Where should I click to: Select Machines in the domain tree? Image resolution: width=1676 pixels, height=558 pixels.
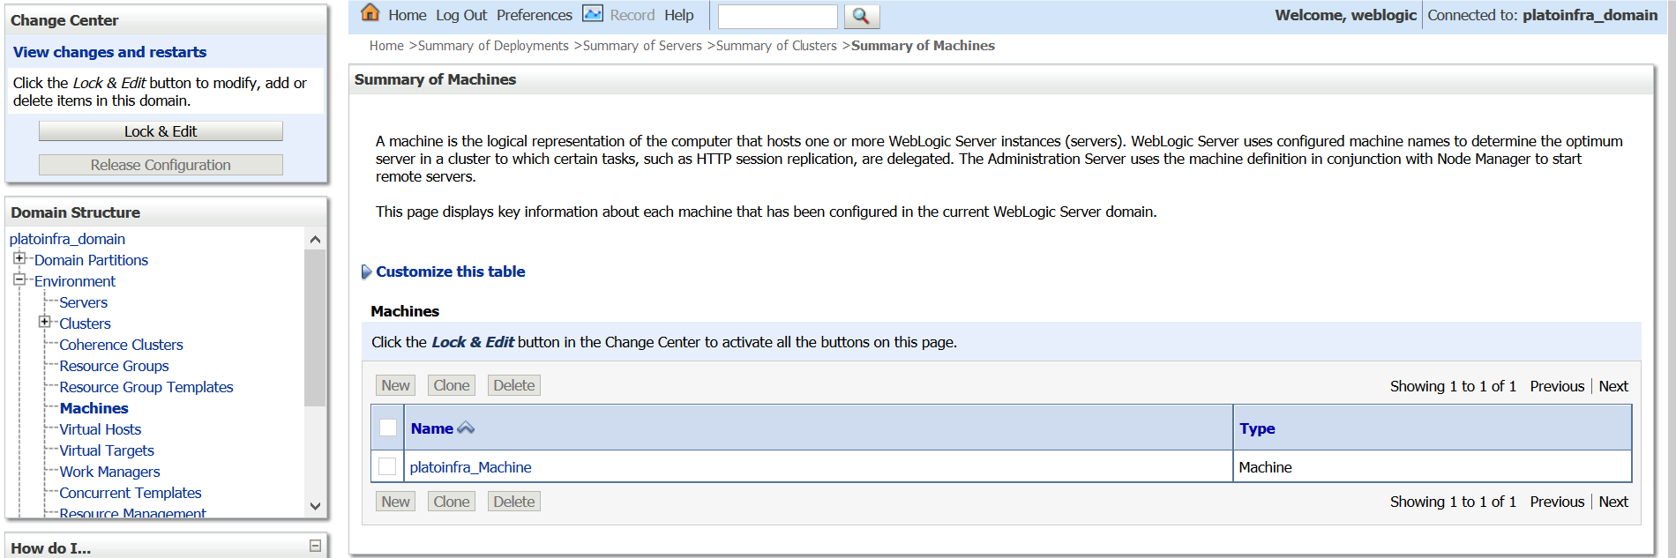coord(94,408)
